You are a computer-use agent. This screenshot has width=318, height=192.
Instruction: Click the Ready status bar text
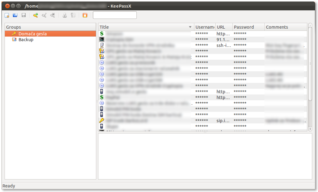tap(9, 186)
